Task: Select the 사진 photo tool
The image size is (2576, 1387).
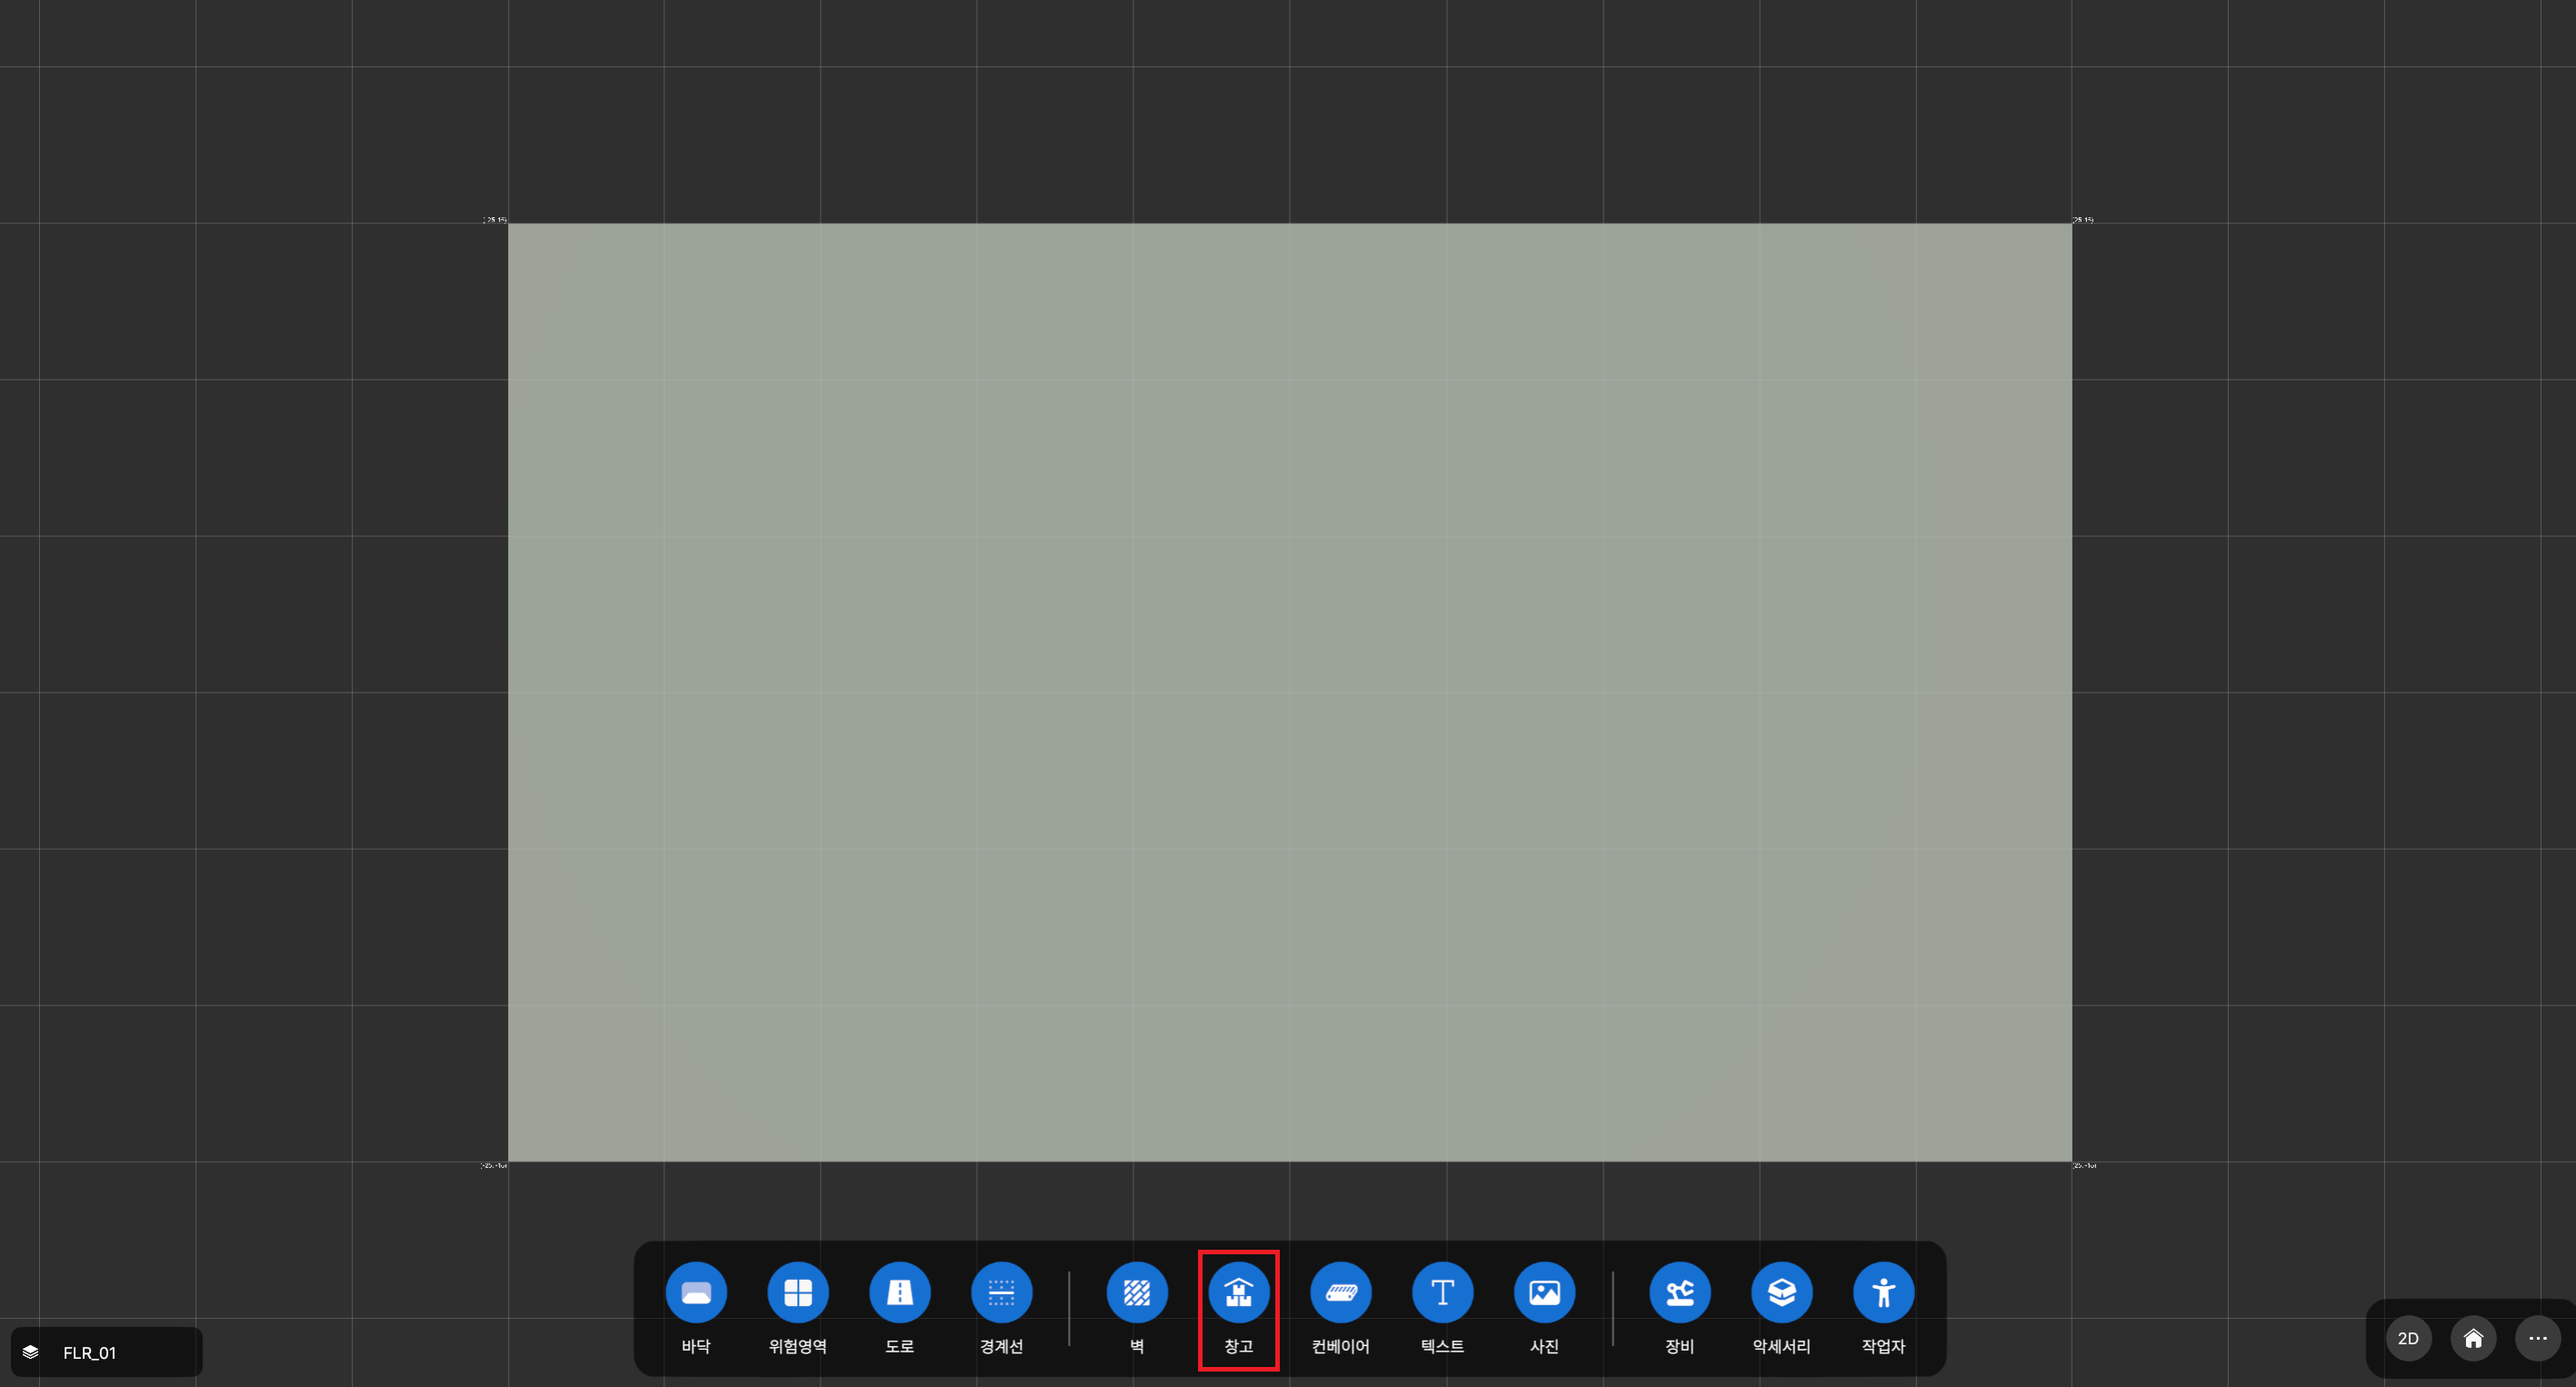Action: coord(1544,1291)
